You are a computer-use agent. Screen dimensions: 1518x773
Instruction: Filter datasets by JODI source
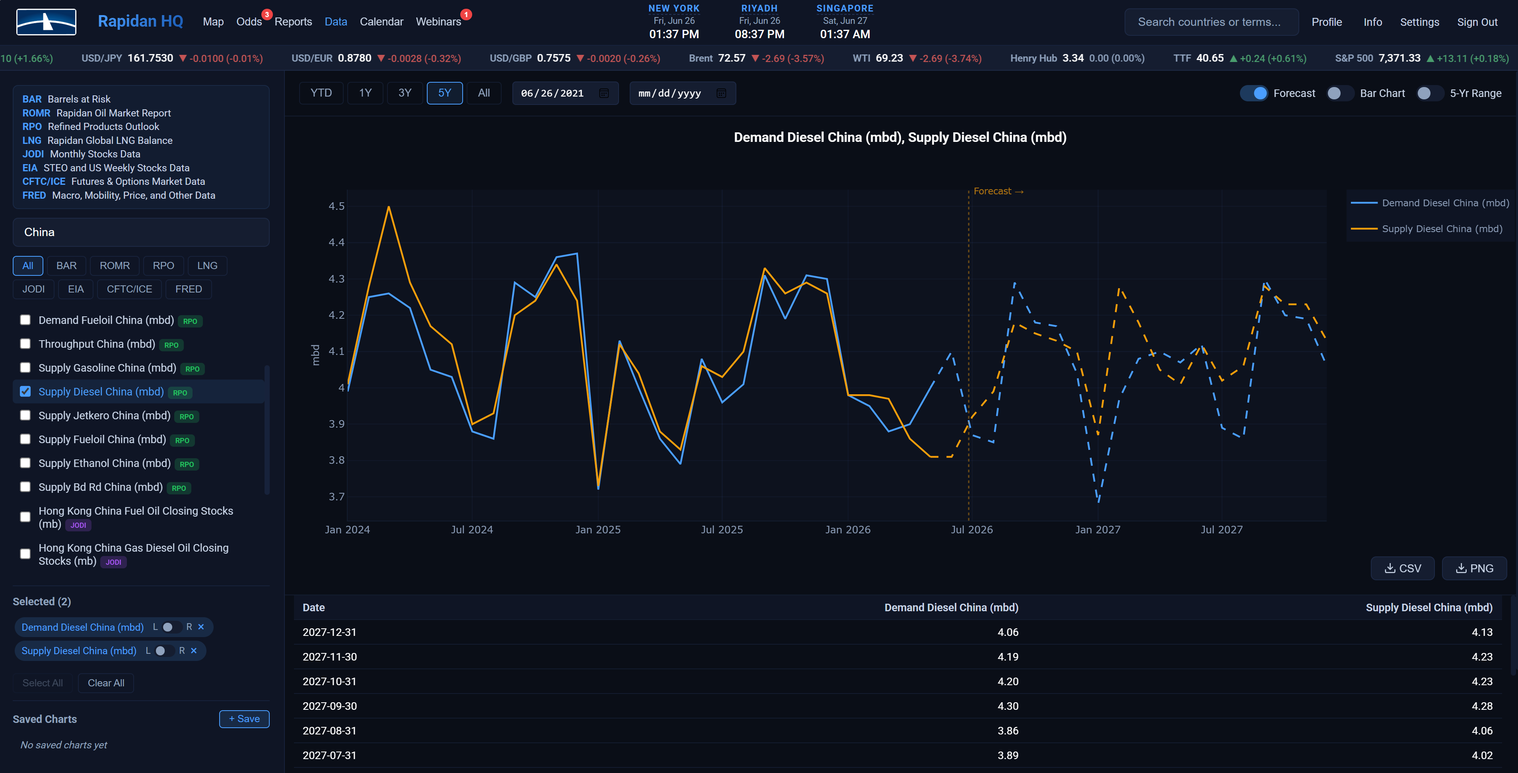point(33,289)
